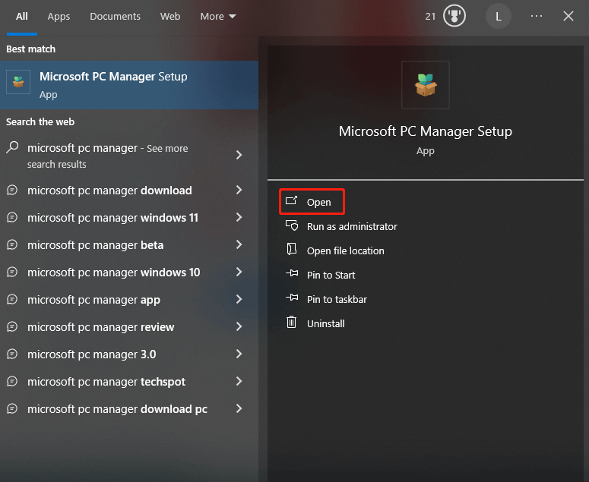Switch to the Apps tab
This screenshot has width=589, height=482.
[x=59, y=17]
